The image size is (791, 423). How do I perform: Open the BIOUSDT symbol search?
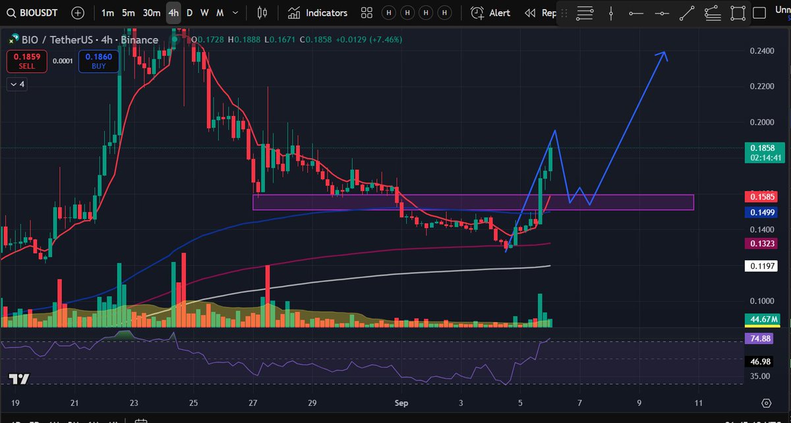click(33, 13)
